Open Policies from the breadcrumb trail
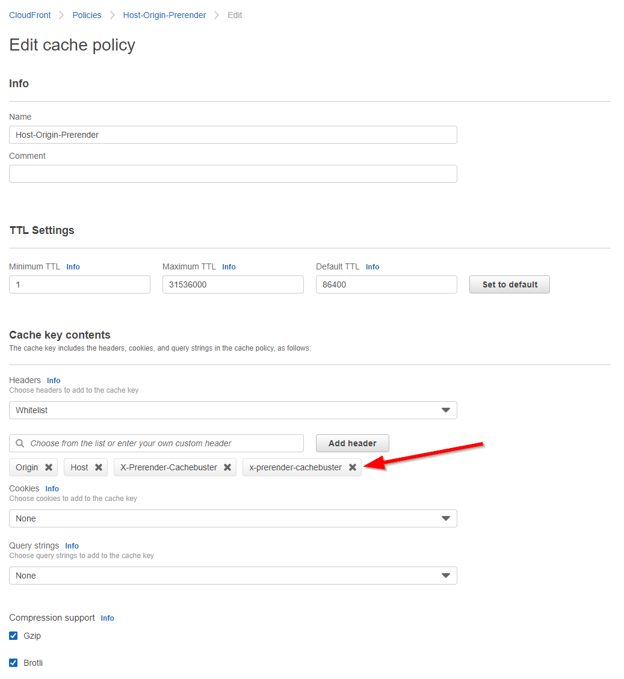The image size is (624, 679). click(87, 14)
